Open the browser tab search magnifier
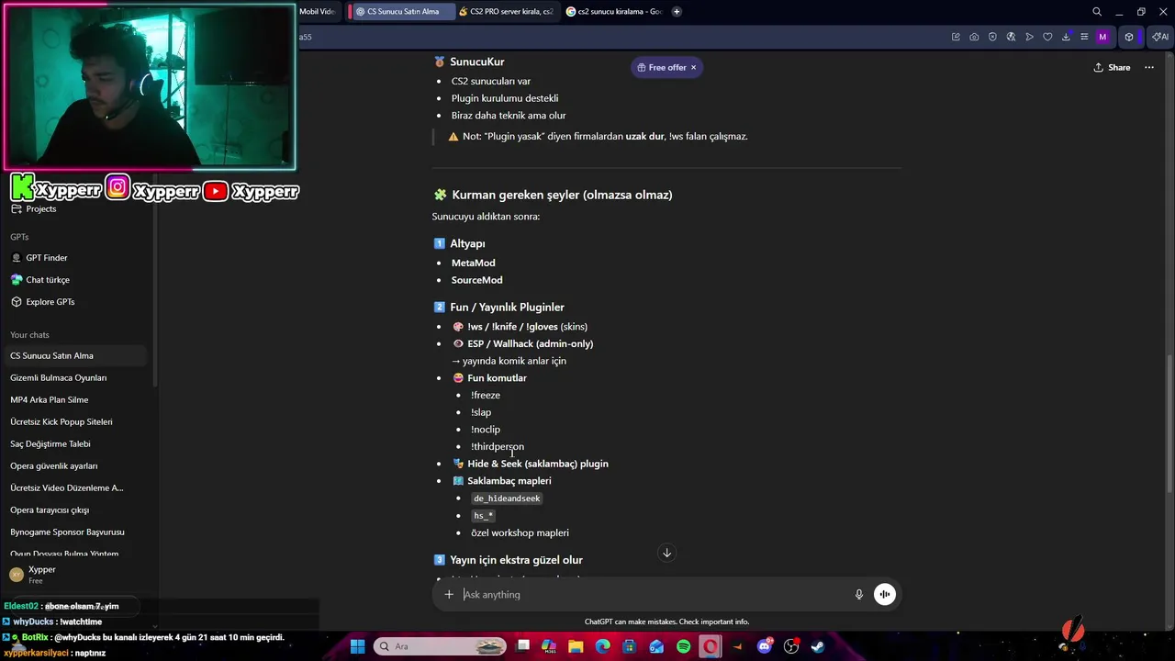The image size is (1175, 661). 1097,12
